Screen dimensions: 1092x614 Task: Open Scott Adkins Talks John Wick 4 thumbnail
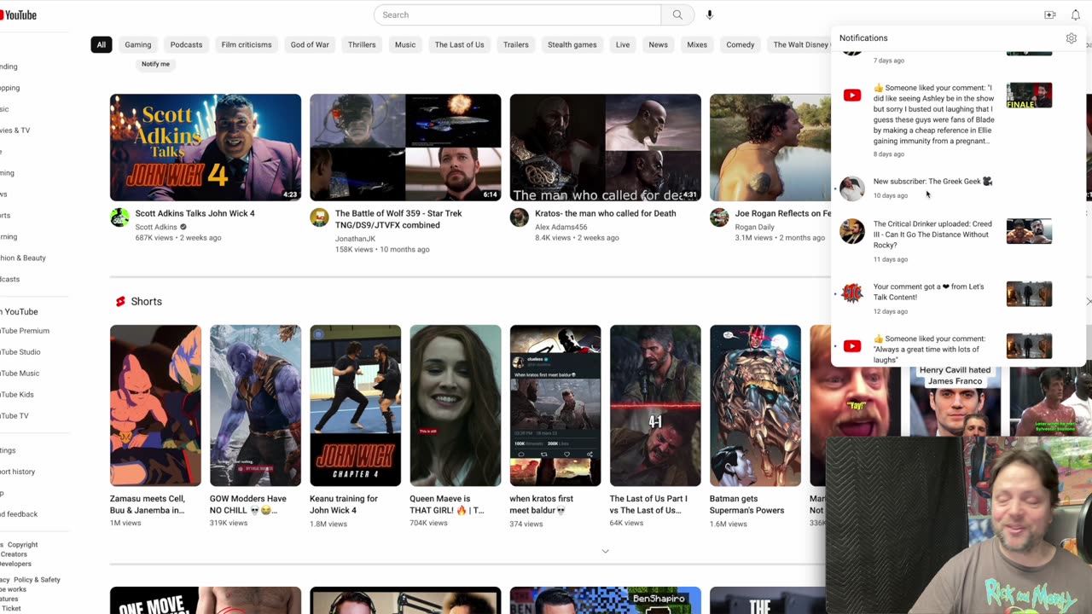pyautogui.click(x=206, y=148)
